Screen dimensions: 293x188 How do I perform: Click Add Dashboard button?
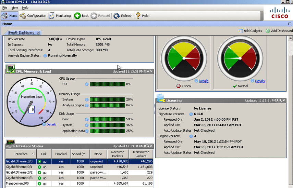tap(279, 31)
